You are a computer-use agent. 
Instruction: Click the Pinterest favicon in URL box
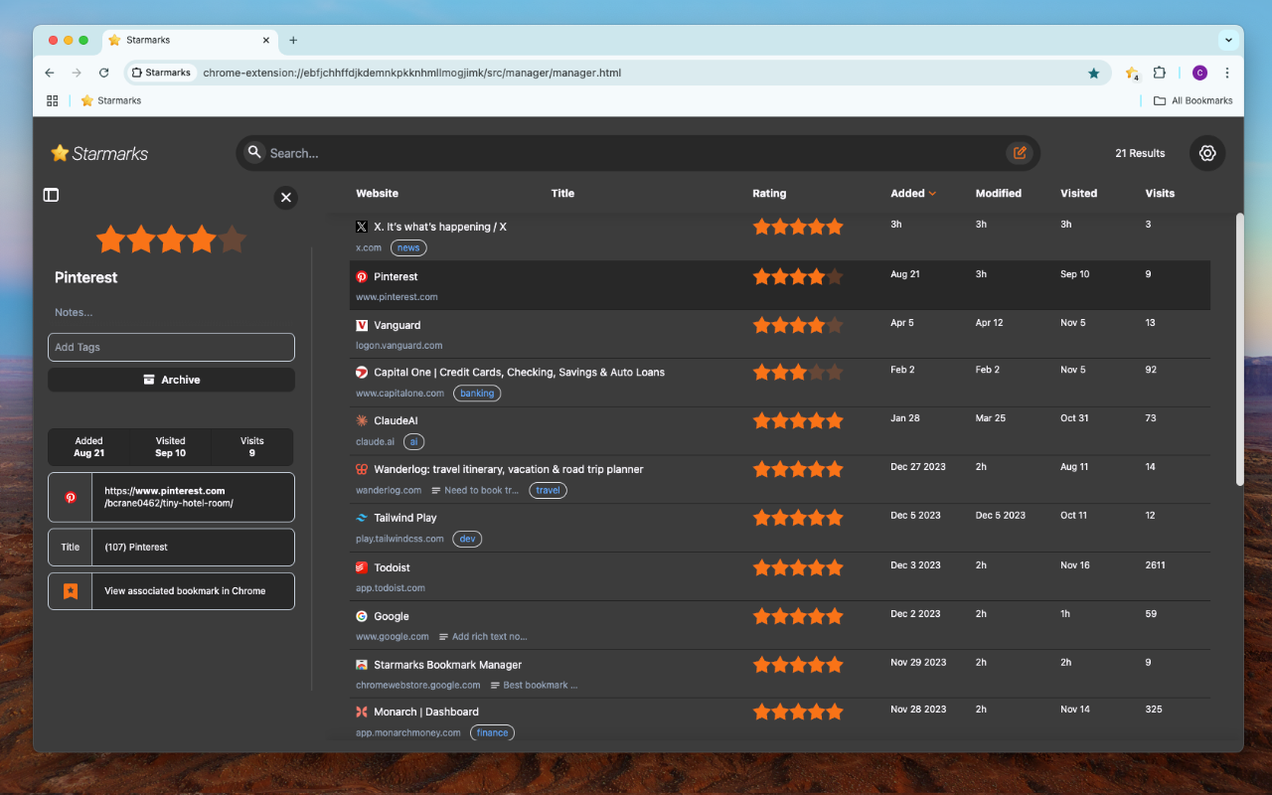click(71, 497)
